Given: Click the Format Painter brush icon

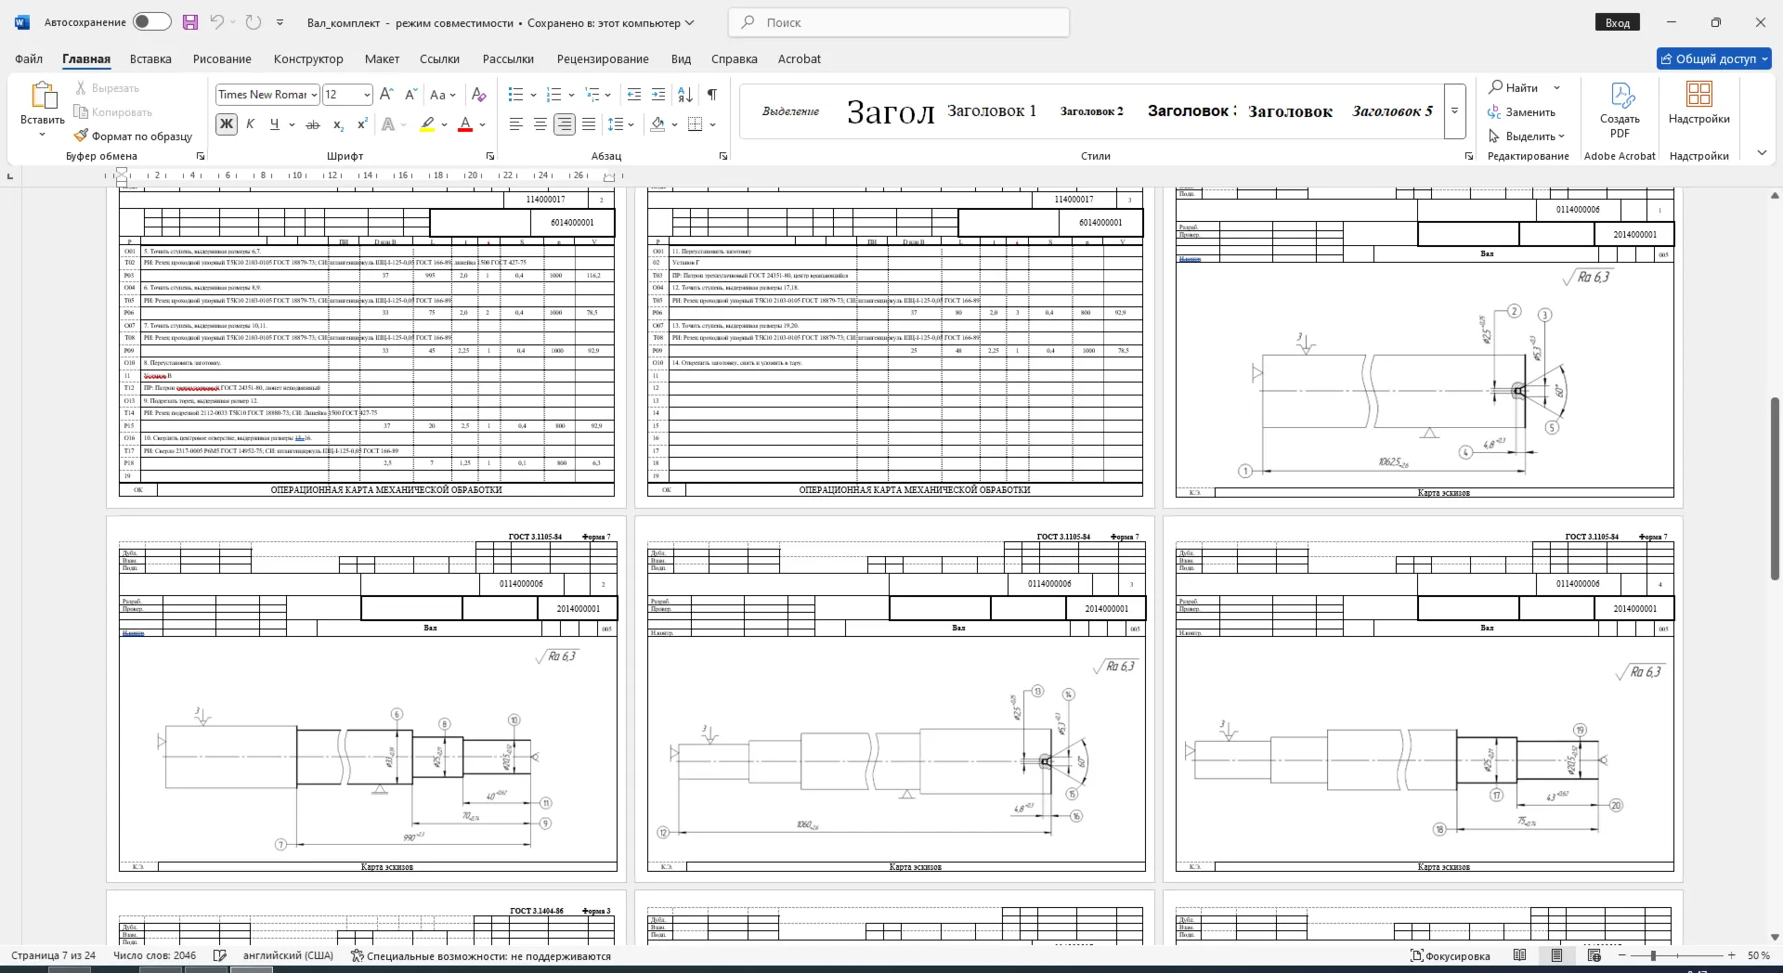Looking at the screenshot, I should pyautogui.click(x=82, y=136).
